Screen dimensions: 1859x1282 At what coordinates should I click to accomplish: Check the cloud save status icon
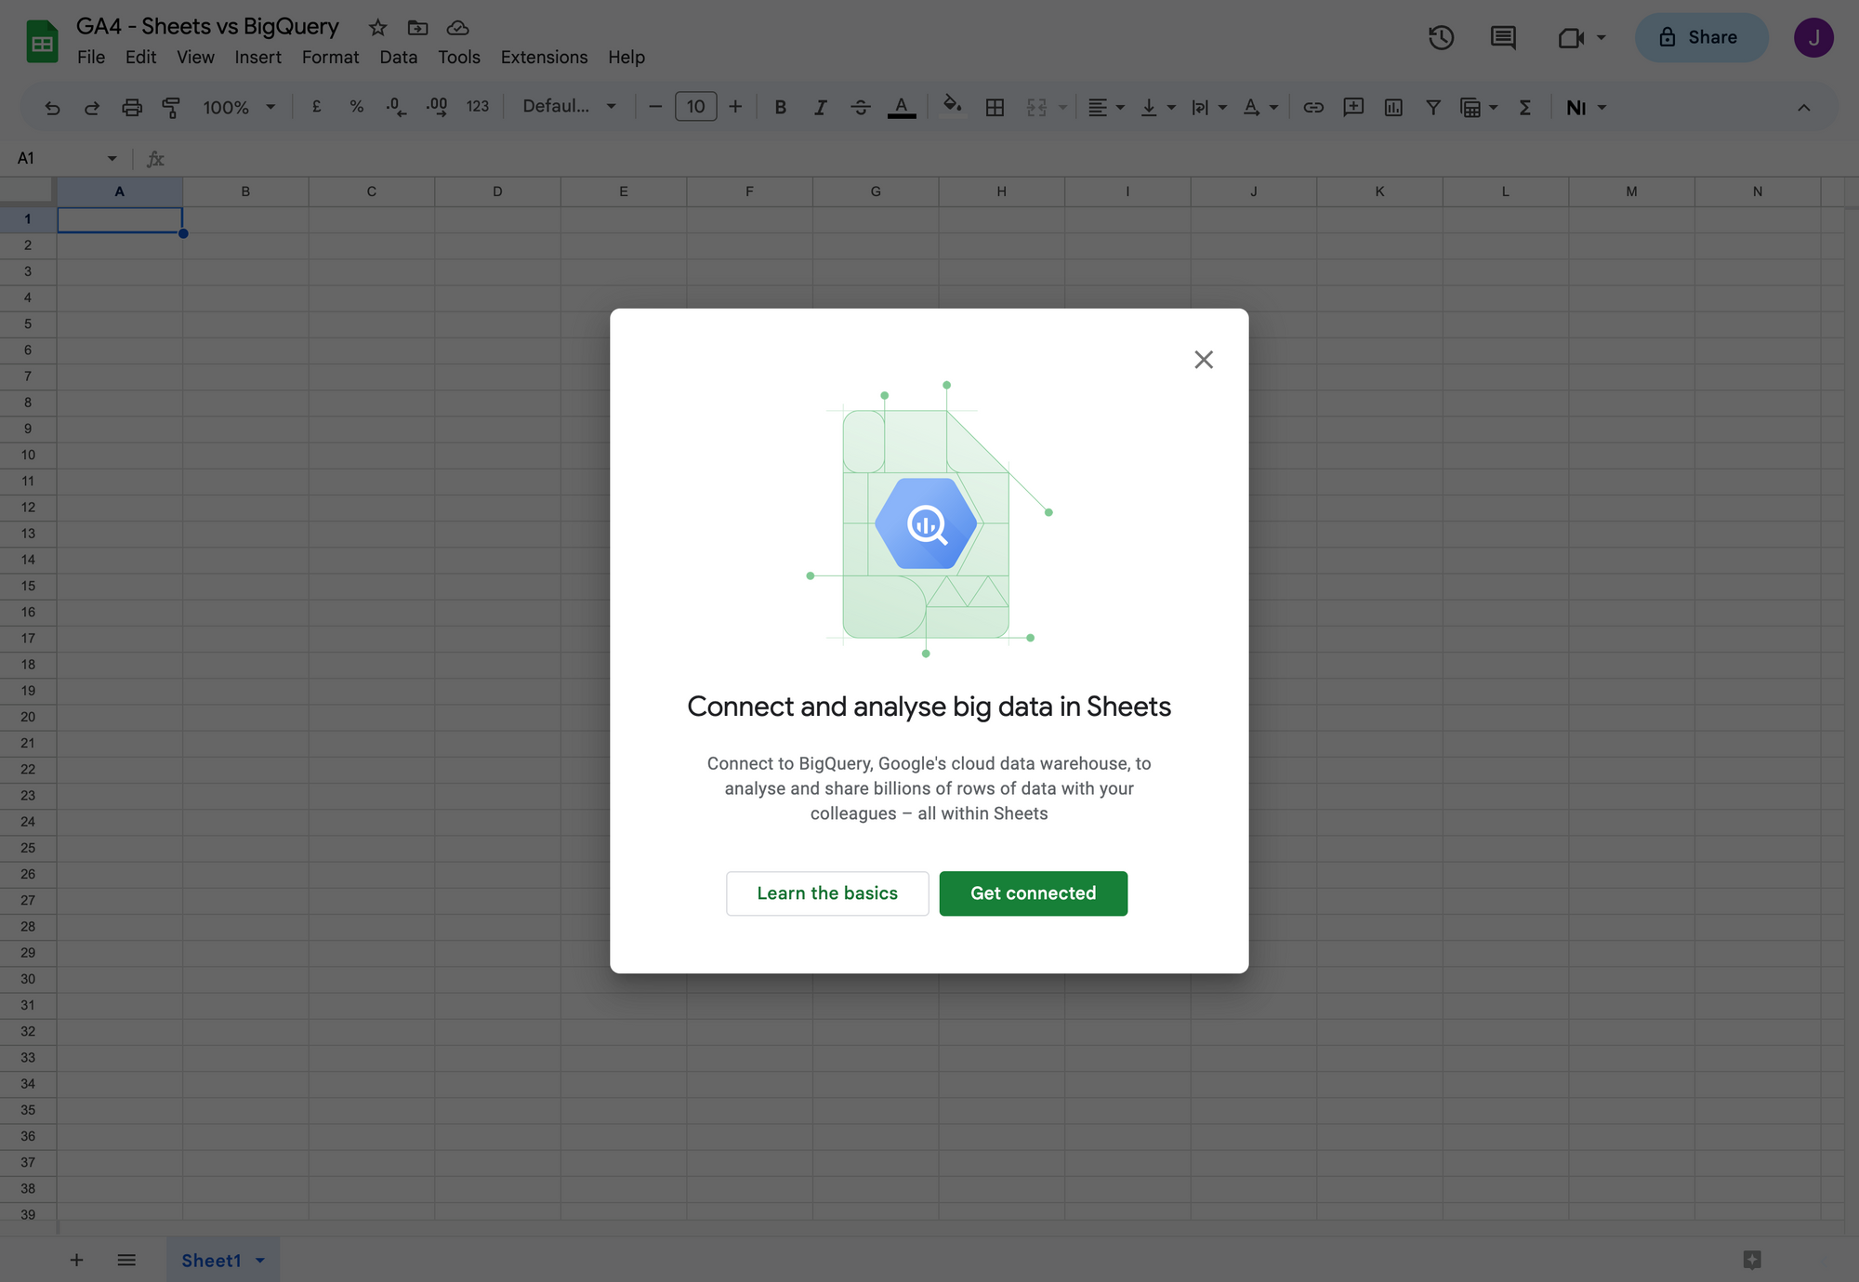point(457,28)
